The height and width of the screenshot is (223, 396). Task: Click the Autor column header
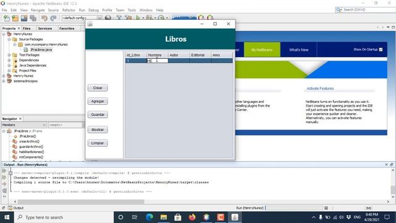179,55
